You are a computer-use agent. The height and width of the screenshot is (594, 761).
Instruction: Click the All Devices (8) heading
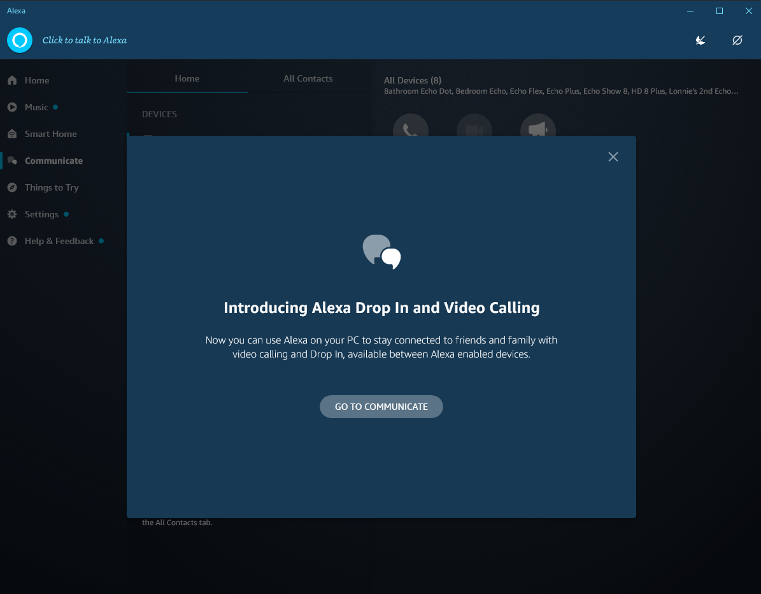(413, 80)
